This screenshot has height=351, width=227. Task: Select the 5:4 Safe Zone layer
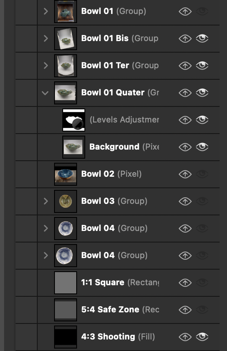118,309
